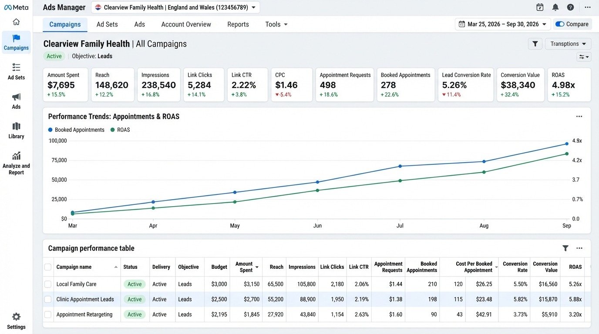Sort by Campaign name column header
This screenshot has height=334, width=599.
point(87,267)
